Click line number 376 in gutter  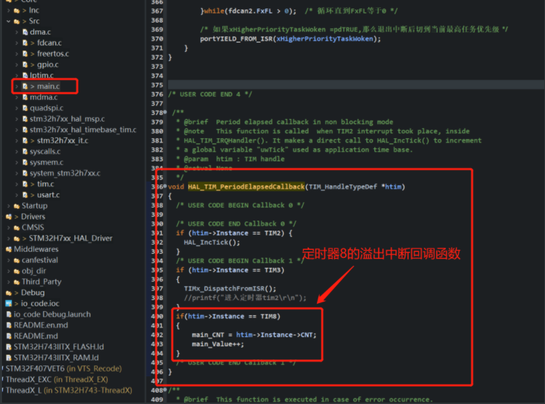157,94
